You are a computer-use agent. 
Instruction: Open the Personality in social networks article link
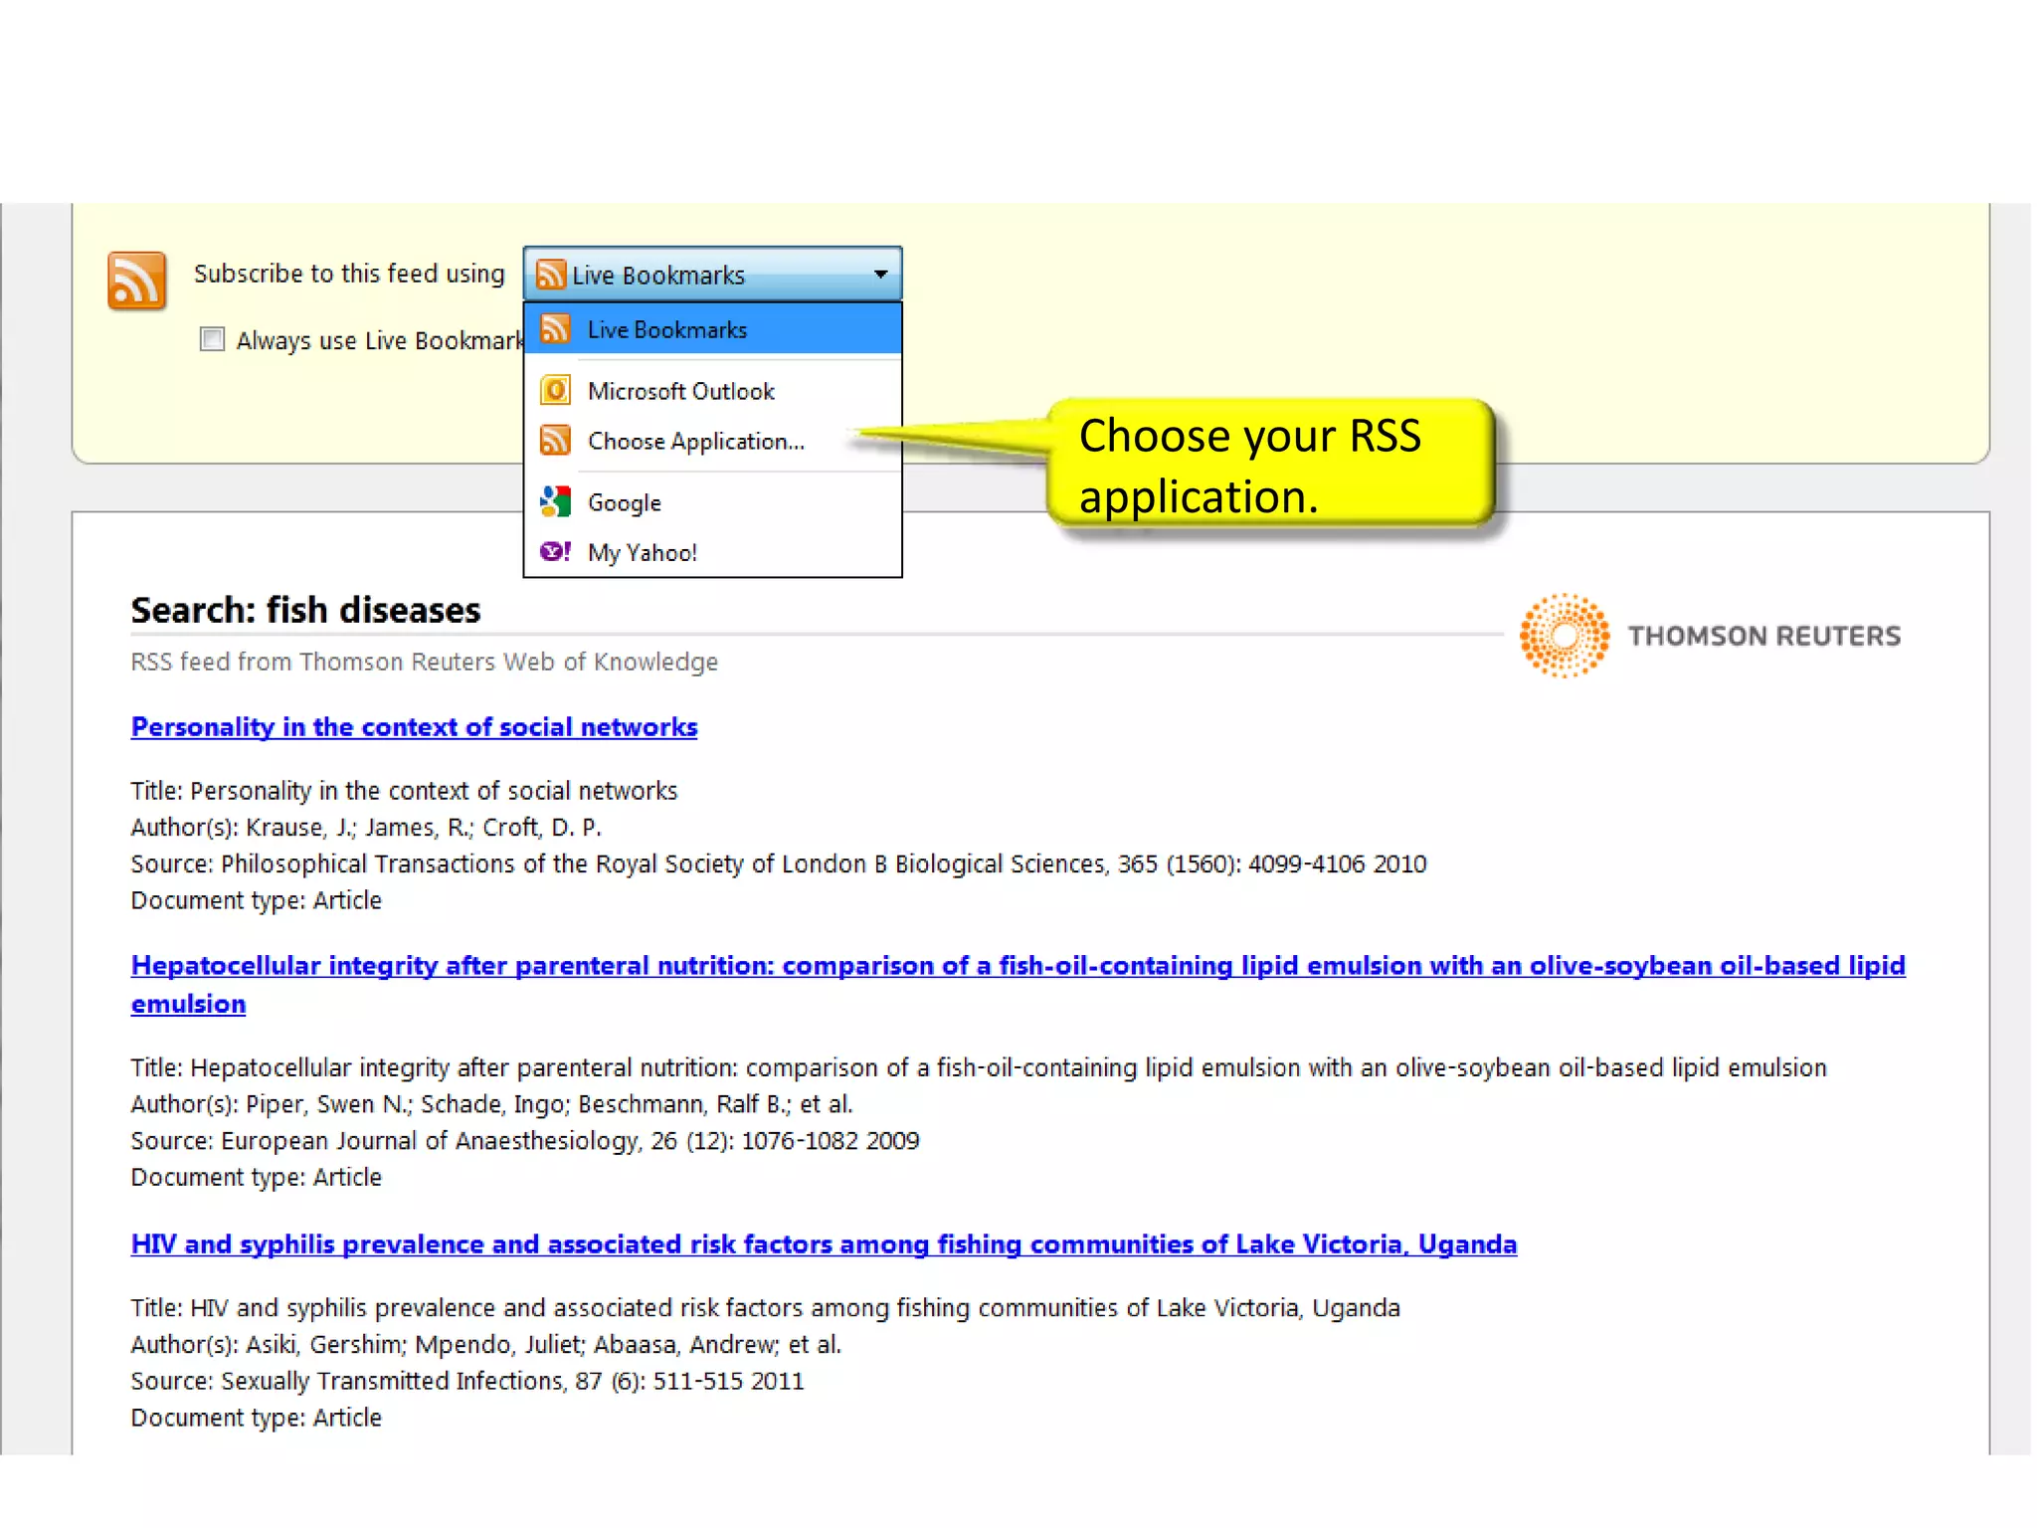click(414, 727)
